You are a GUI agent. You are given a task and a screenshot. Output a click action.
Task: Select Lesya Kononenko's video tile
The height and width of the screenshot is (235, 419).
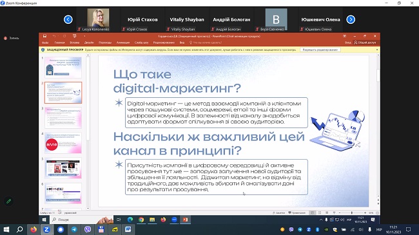[x=98, y=19]
